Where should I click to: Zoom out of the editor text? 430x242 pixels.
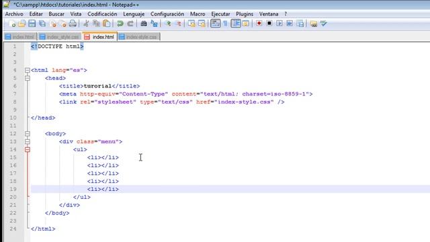pyautogui.click(x=178, y=24)
